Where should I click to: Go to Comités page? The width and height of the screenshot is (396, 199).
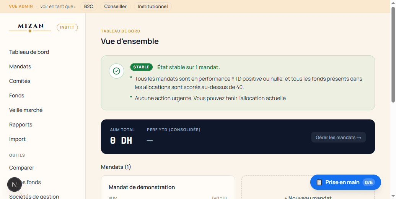(x=20, y=81)
